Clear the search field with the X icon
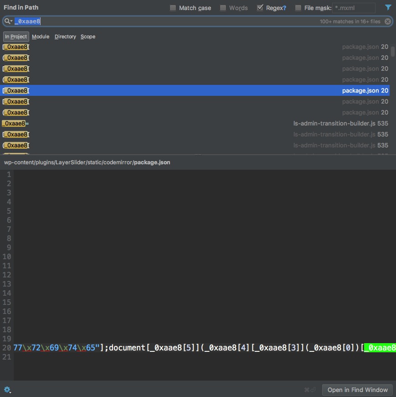The image size is (396, 397). pyautogui.click(x=387, y=21)
